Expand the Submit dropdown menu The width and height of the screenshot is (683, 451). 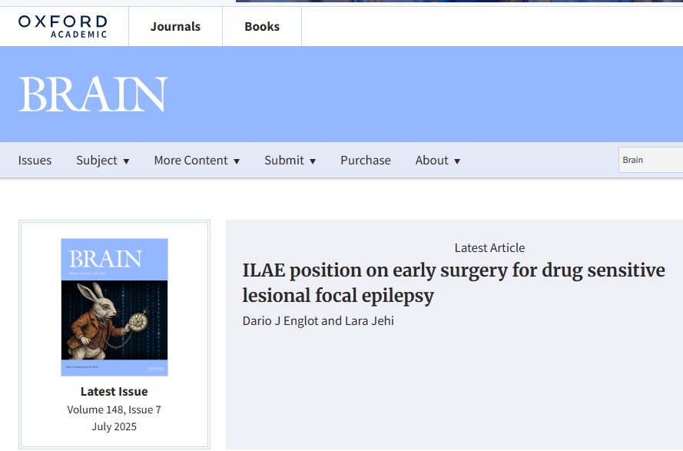coord(290,161)
